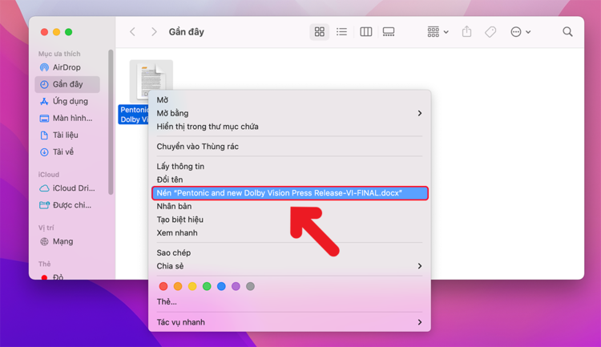This screenshot has width=601, height=347.
Task: Go forward with the right chevron
Action: 154,32
